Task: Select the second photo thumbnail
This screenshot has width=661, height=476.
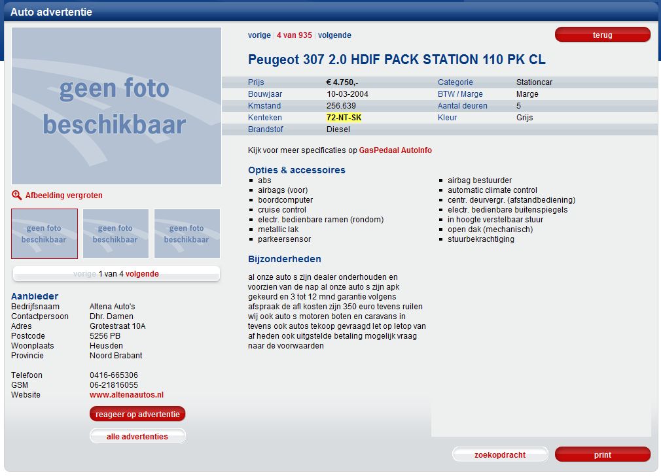Action: click(x=116, y=234)
